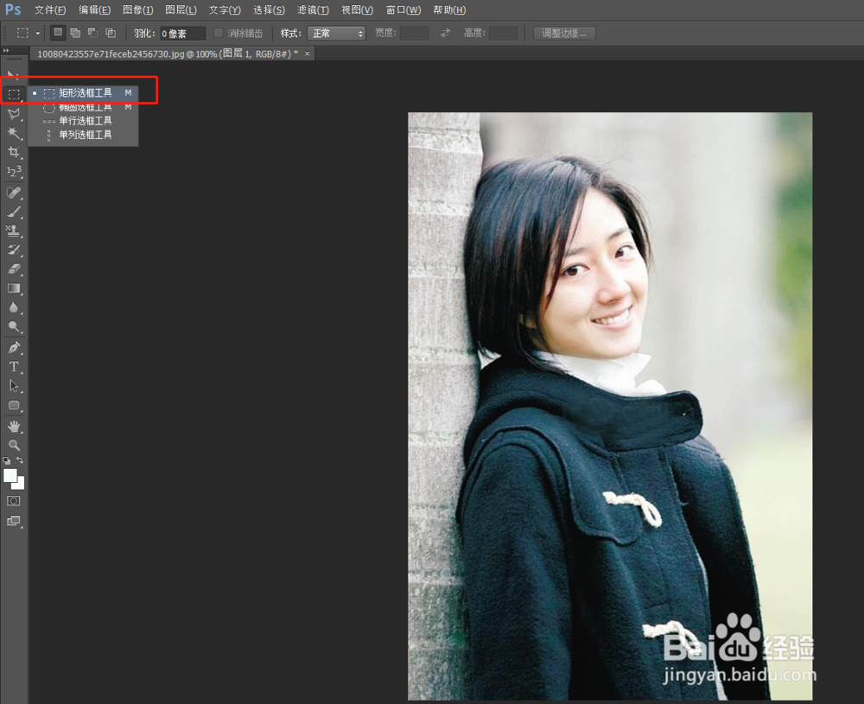Select the Zoom tool

pyautogui.click(x=13, y=445)
